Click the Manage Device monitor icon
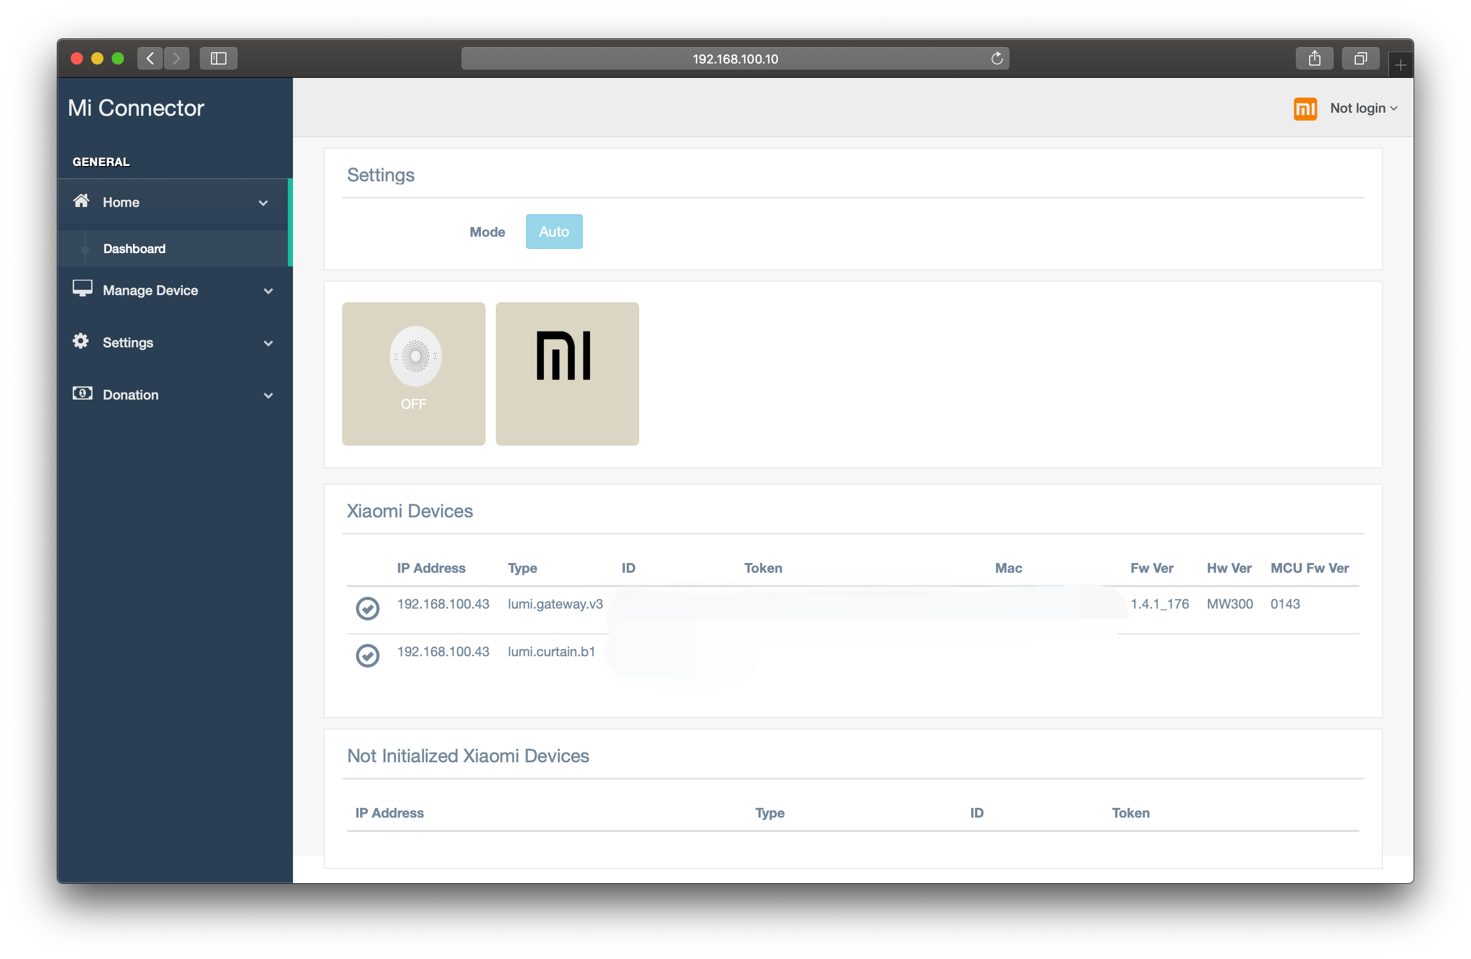This screenshot has height=959, width=1471. (82, 289)
